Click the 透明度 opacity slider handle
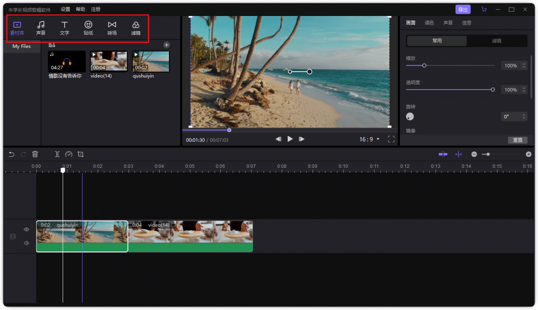538x310 pixels. [x=493, y=90]
